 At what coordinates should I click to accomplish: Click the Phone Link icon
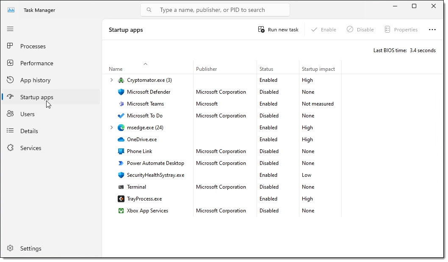pyautogui.click(x=121, y=151)
